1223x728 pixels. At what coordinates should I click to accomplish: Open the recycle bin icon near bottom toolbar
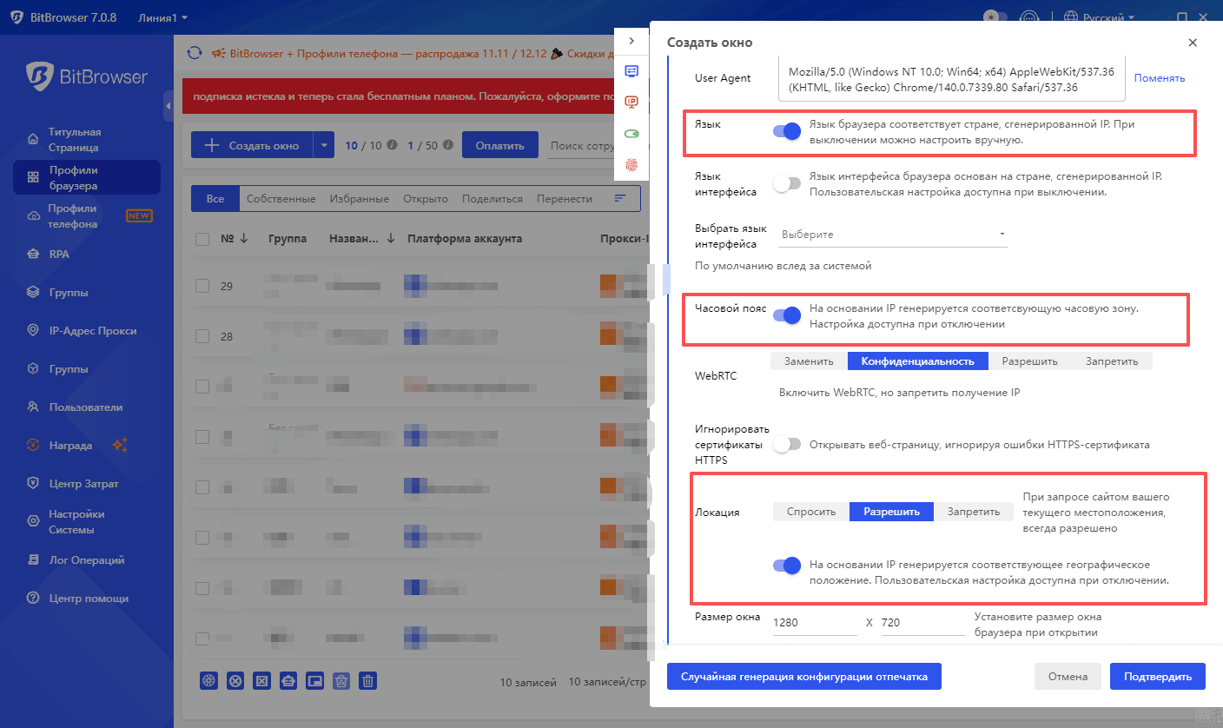pos(341,680)
